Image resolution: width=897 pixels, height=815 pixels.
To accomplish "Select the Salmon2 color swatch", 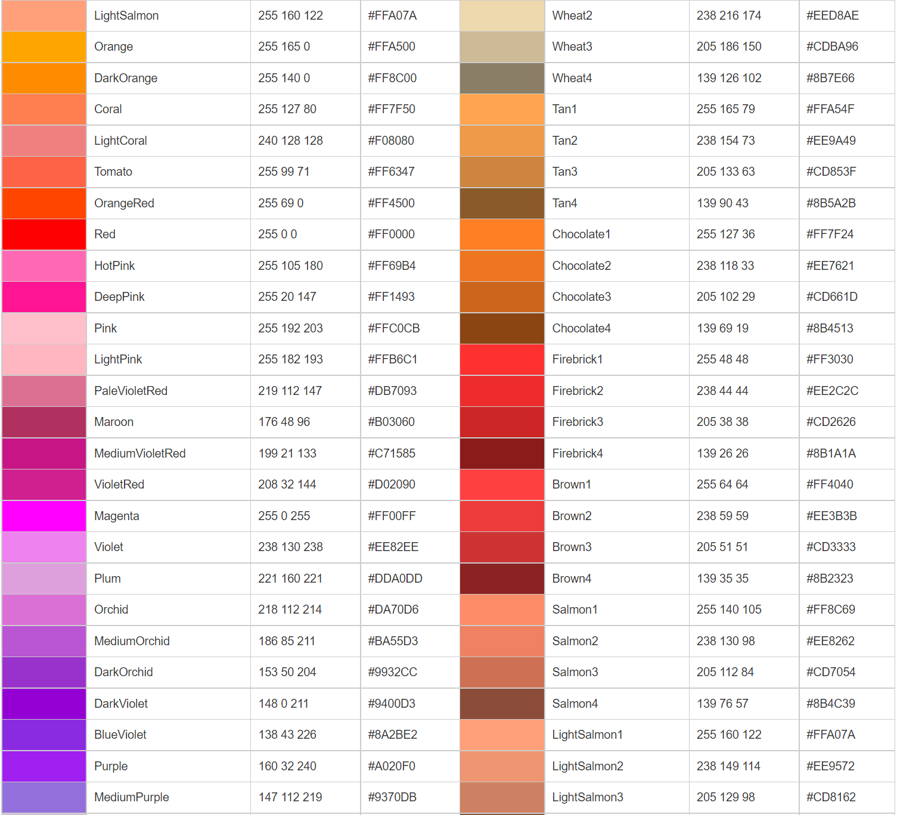I will [x=501, y=641].
